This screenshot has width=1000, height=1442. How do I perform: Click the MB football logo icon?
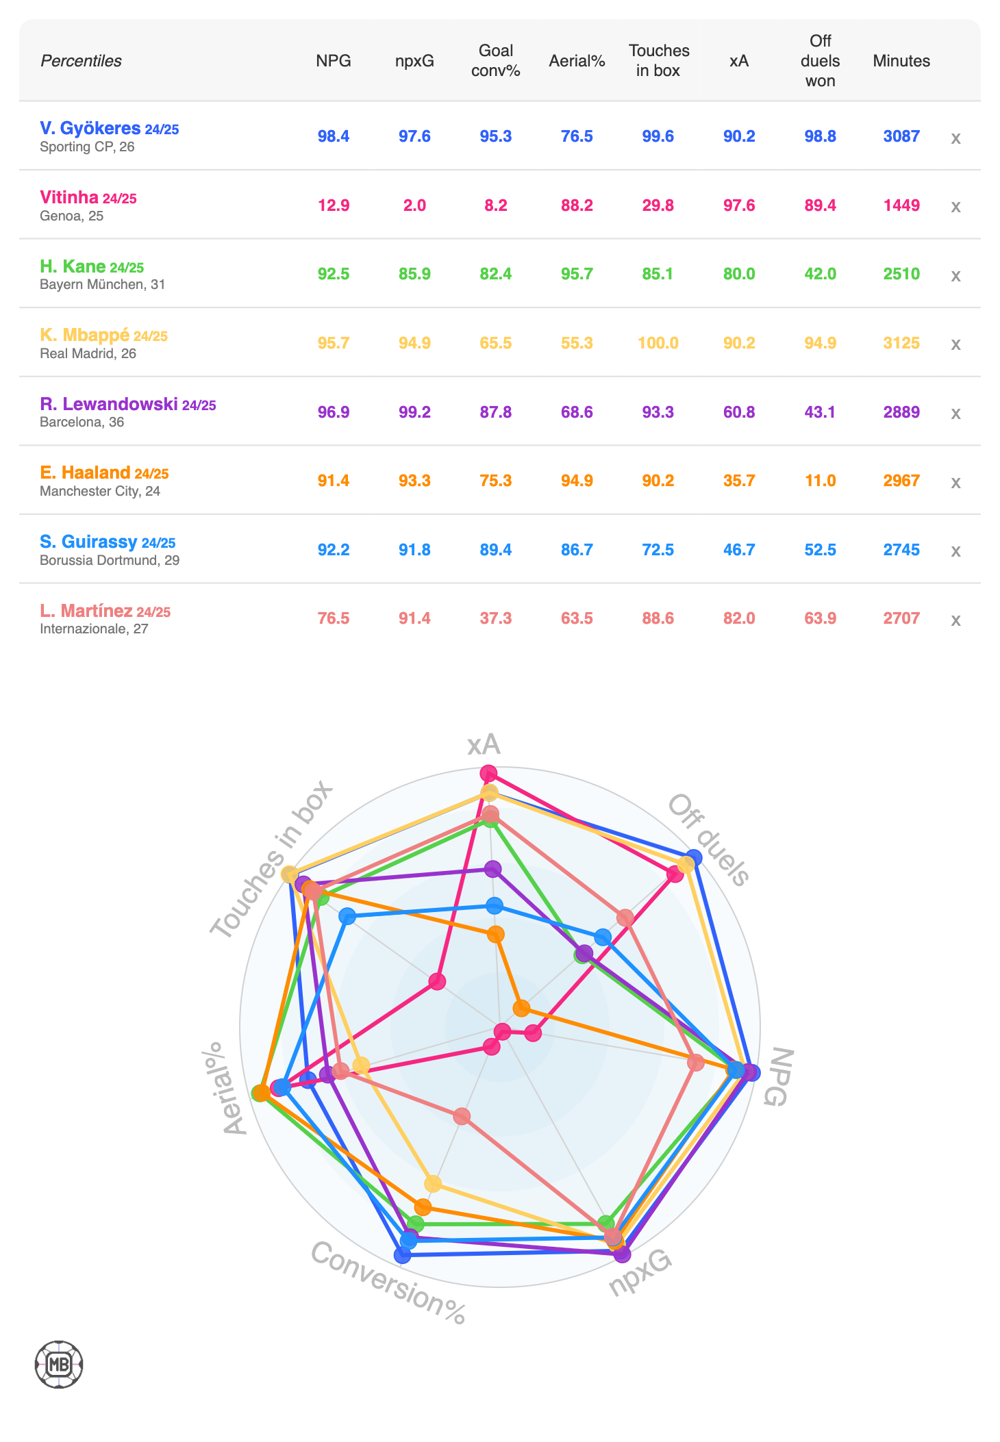tap(59, 1364)
